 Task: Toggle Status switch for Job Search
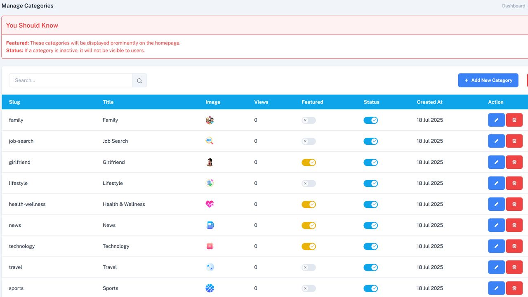(370, 141)
